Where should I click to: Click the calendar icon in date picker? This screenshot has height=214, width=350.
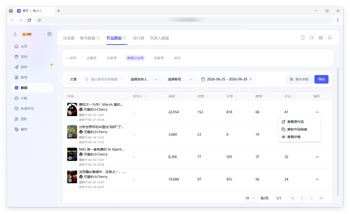pyautogui.click(x=203, y=79)
